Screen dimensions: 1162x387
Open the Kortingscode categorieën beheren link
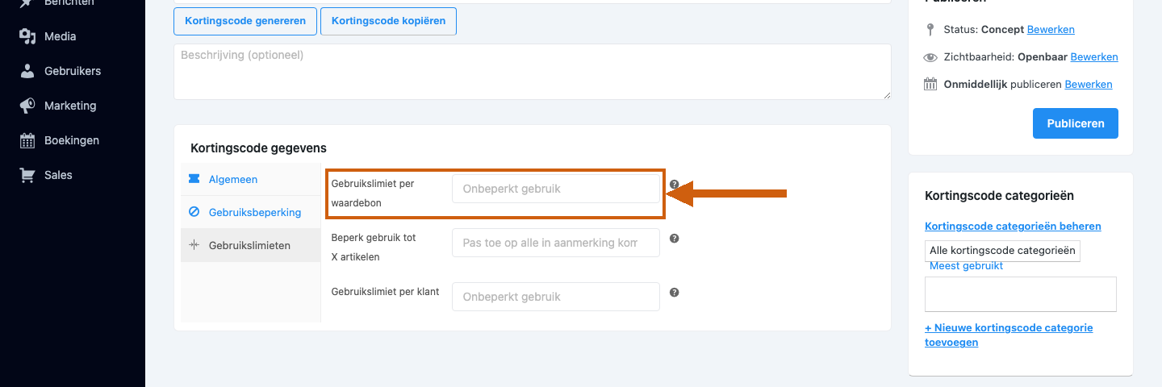click(x=1013, y=226)
